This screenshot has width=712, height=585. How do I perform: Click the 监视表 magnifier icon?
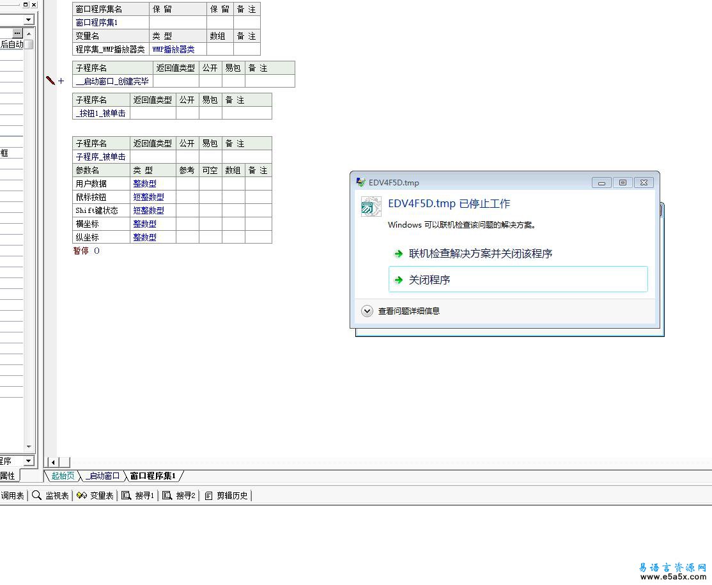pyautogui.click(x=37, y=495)
